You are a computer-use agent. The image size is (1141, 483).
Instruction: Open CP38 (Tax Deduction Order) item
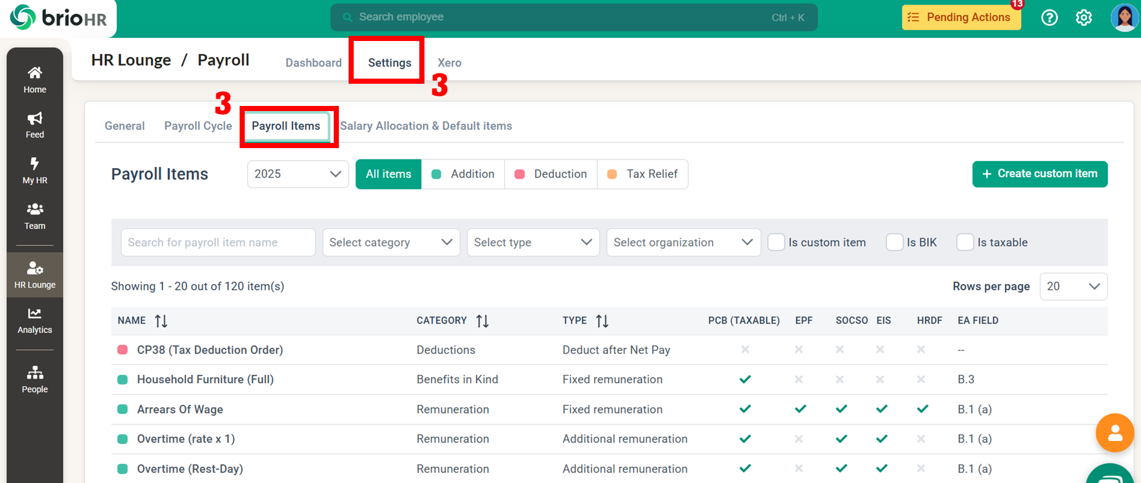pos(210,350)
